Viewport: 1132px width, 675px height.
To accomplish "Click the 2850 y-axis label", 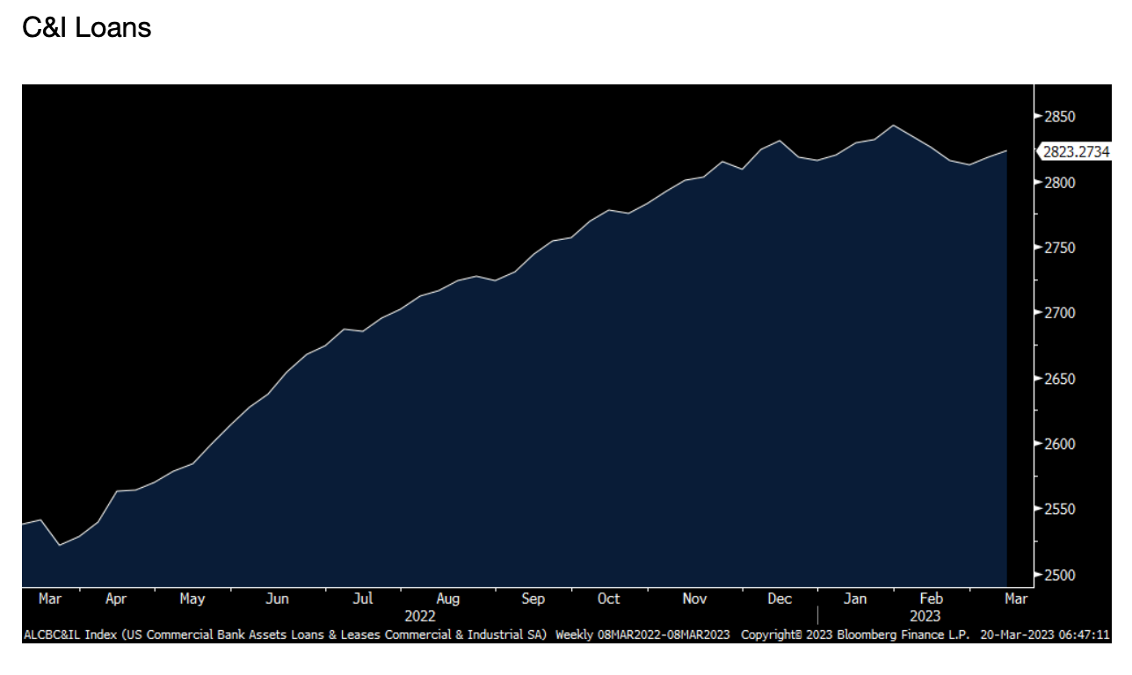I will [x=1059, y=117].
